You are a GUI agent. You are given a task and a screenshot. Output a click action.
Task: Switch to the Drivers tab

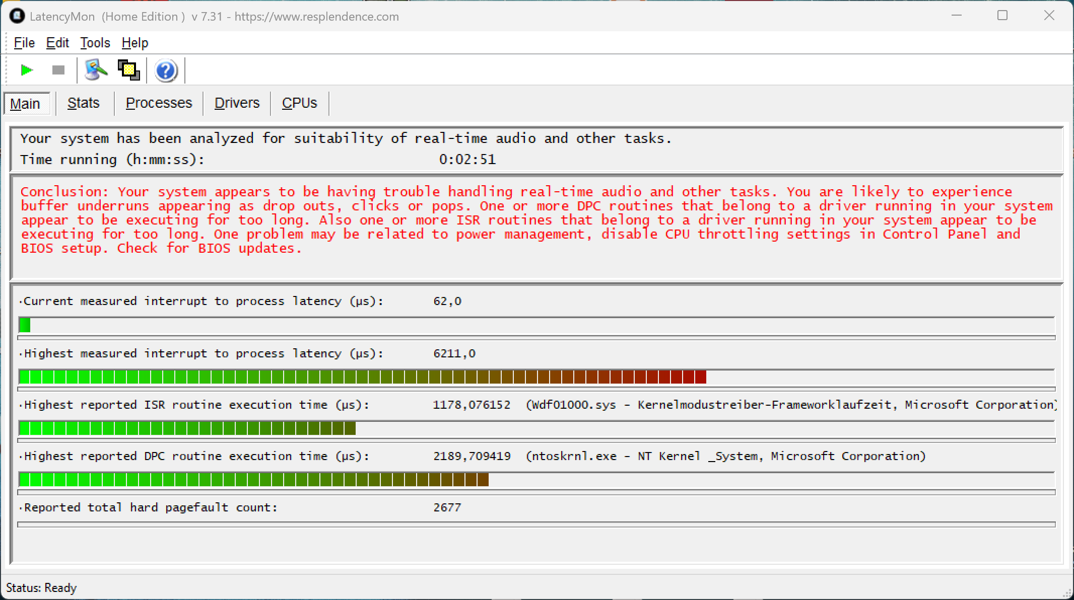pos(237,103)
